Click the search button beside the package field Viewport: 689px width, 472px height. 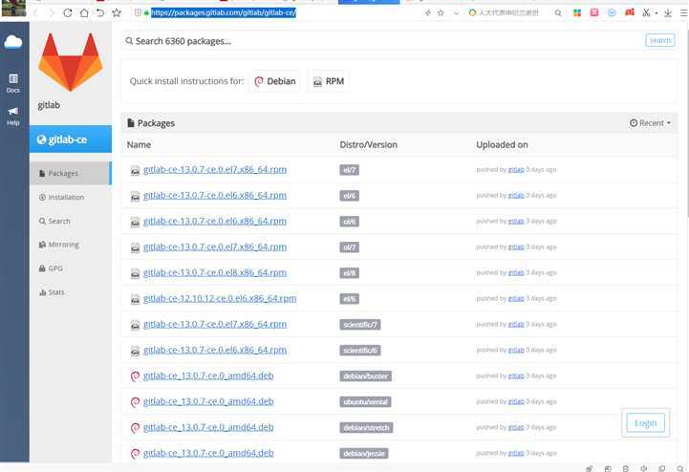pyautogui.click(x=660, y=40)
